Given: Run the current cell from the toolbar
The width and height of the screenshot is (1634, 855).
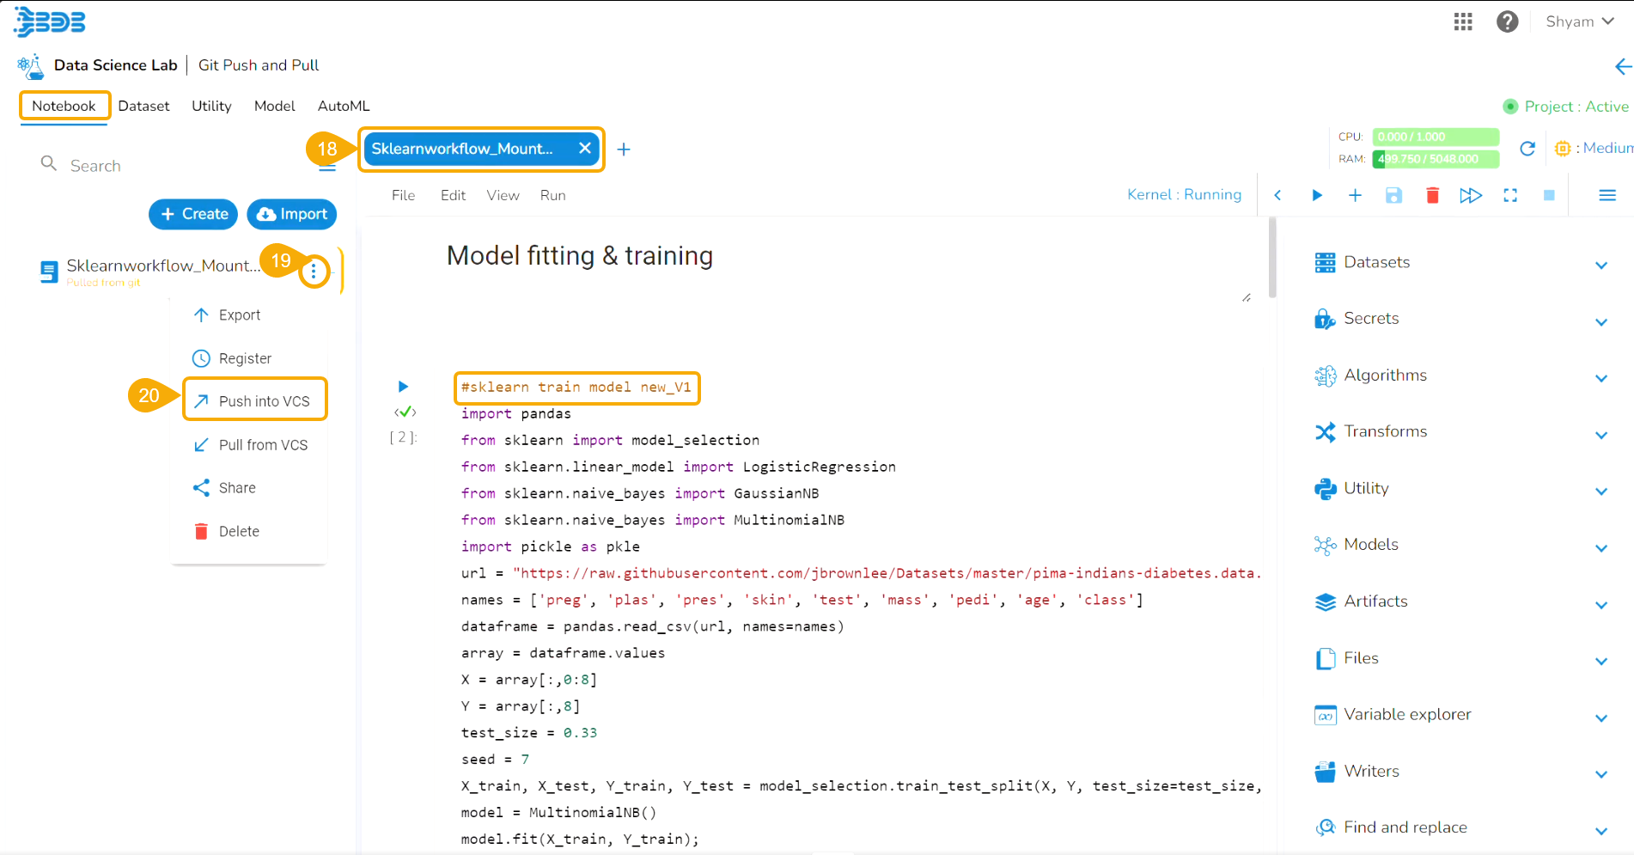Looking at the screenshot, I should [1317, 195].
